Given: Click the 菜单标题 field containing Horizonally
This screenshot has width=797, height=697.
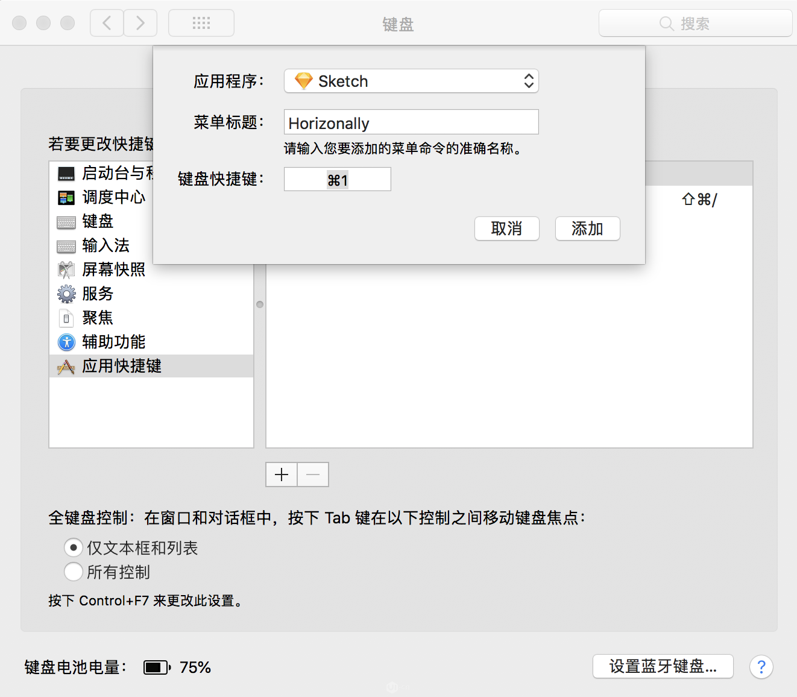Looking at the screenshot, I should pos(411,122).
